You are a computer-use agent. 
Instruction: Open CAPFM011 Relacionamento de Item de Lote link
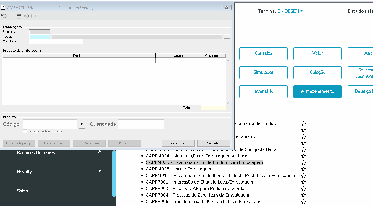(x=220, y=176)
